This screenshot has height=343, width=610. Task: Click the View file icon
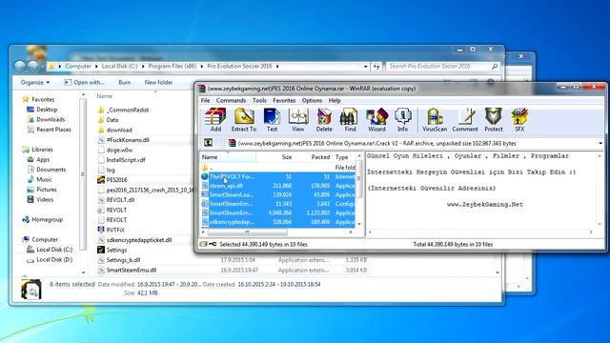(298, 120)
